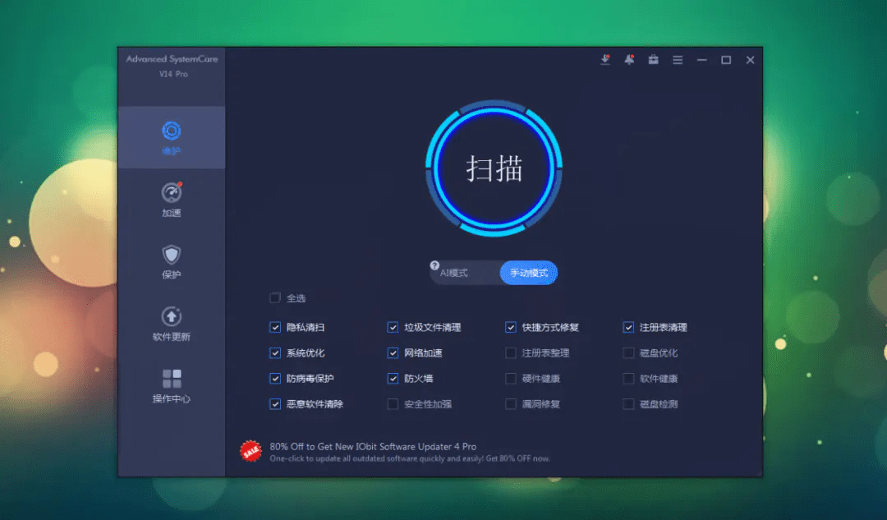Open the 80% Off IObit Software Updater offer
Screen dimensions: 887x520
[x=373, y=446]
